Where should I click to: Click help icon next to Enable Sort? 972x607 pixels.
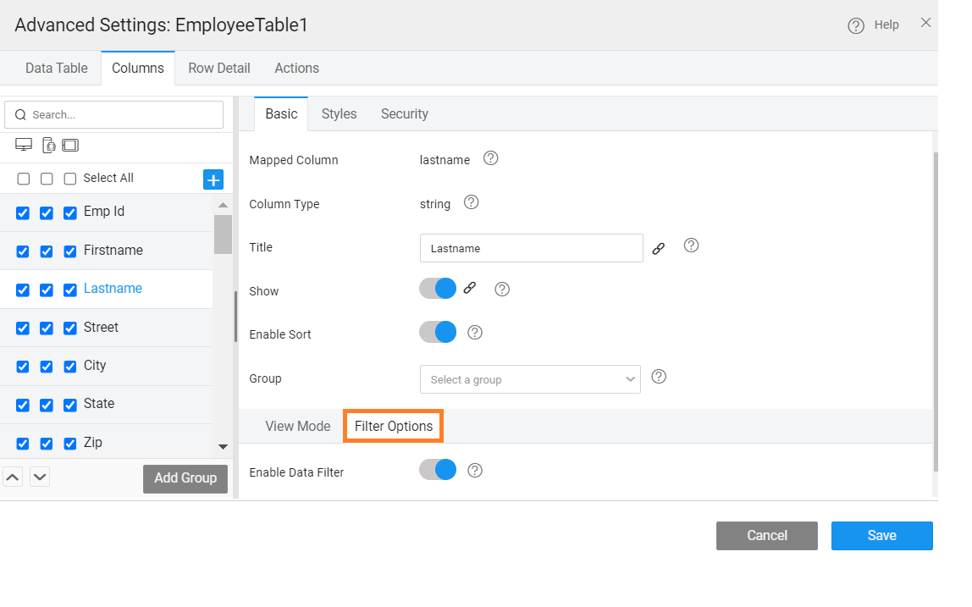[x=475, y=333]
